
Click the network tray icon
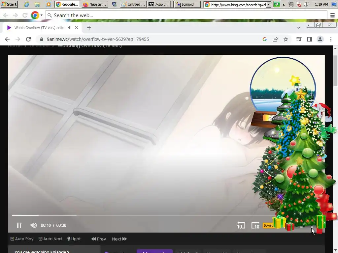(x=291, y=4)
